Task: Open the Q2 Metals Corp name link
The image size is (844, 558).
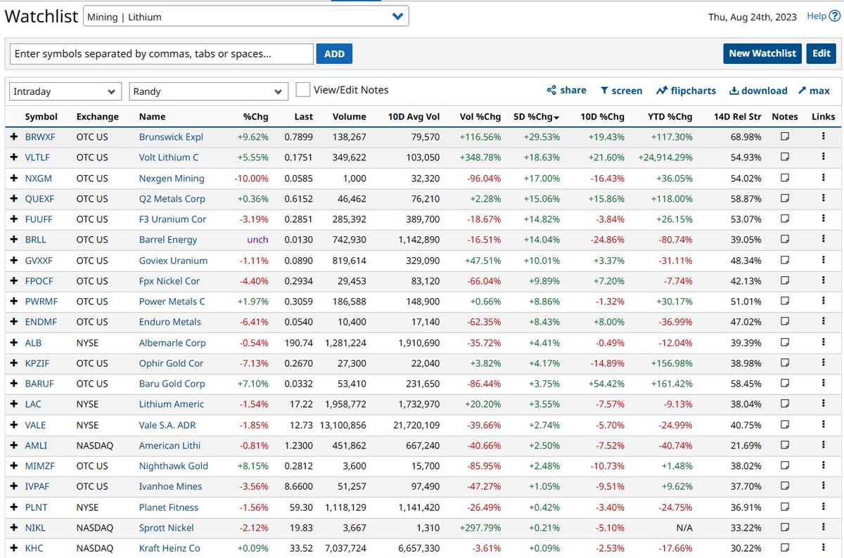Action: point(172,198)
